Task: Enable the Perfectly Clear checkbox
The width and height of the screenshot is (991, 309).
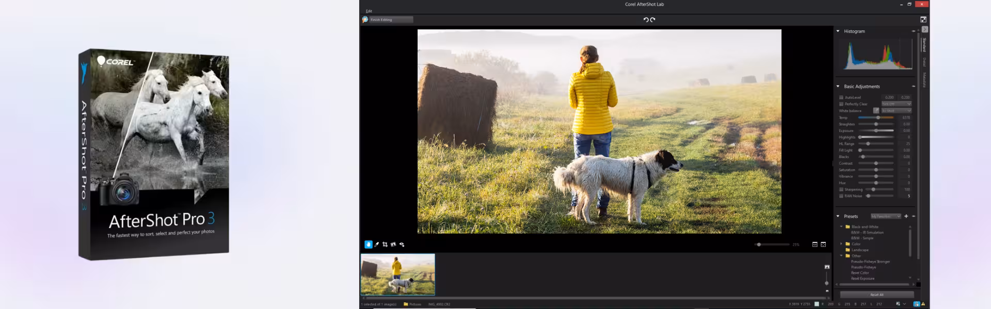Action: [x=841, y=104]
